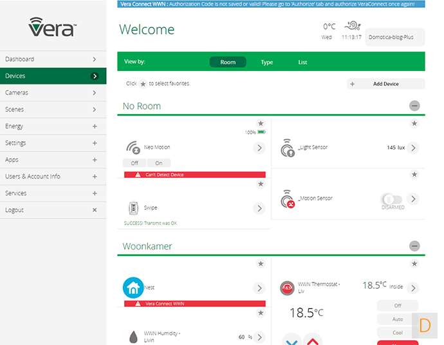Open _Light Sensor details arrow

coord(413,148)
